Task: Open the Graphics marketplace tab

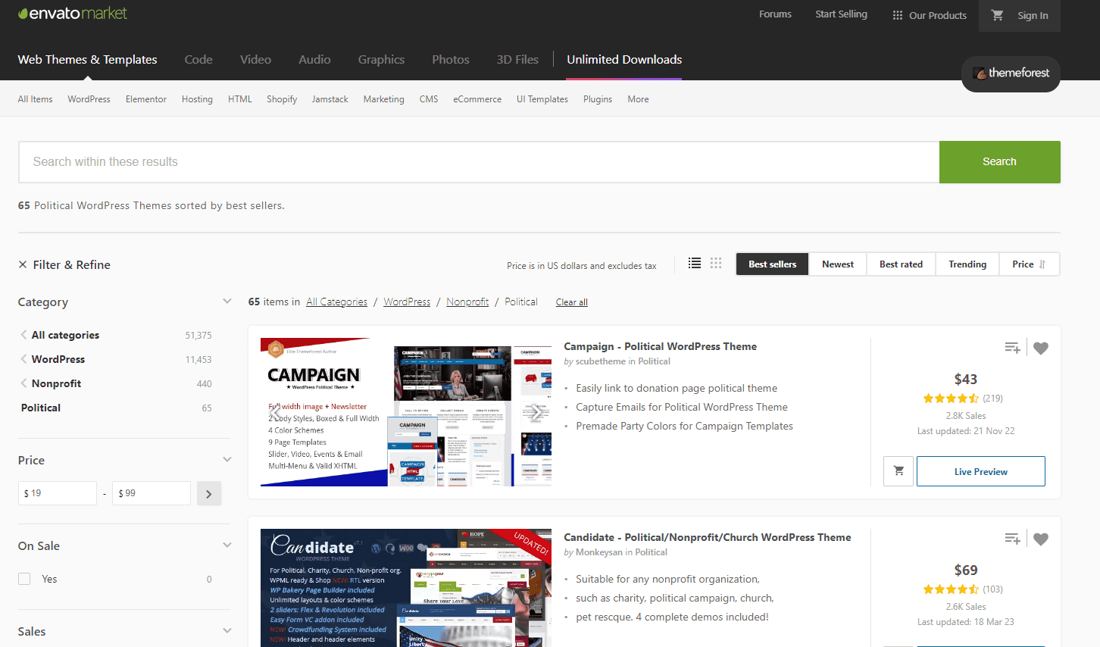Action: [x=381, y=60]
